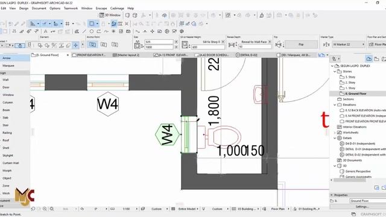Open the 1:100 scale dropdown
Image resolution: width=386 pixels, height=217 pixels.
(x=128, y=209)
